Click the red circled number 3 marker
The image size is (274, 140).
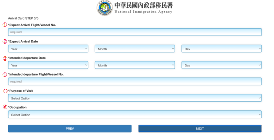tap(5, 58)
